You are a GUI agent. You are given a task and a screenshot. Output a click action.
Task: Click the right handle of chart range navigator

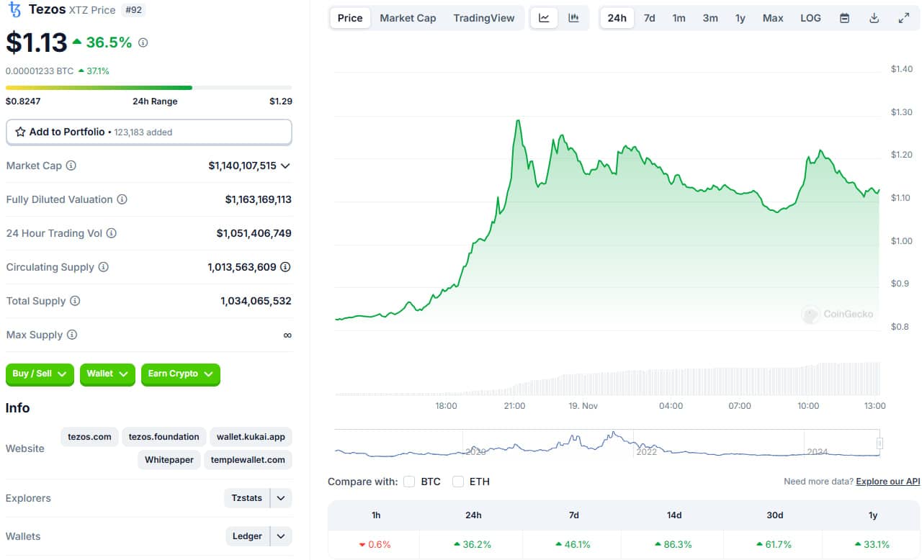pos(880,443)
